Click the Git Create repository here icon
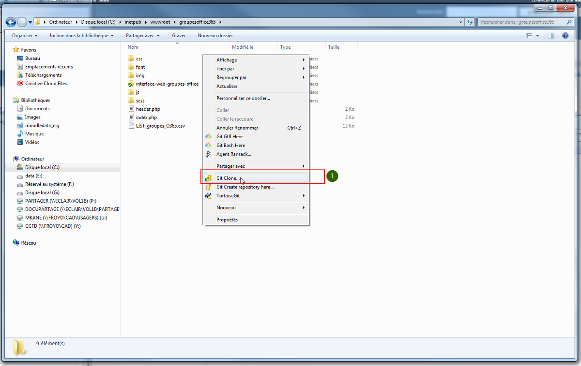581x366 pixels. click(208, 187)
